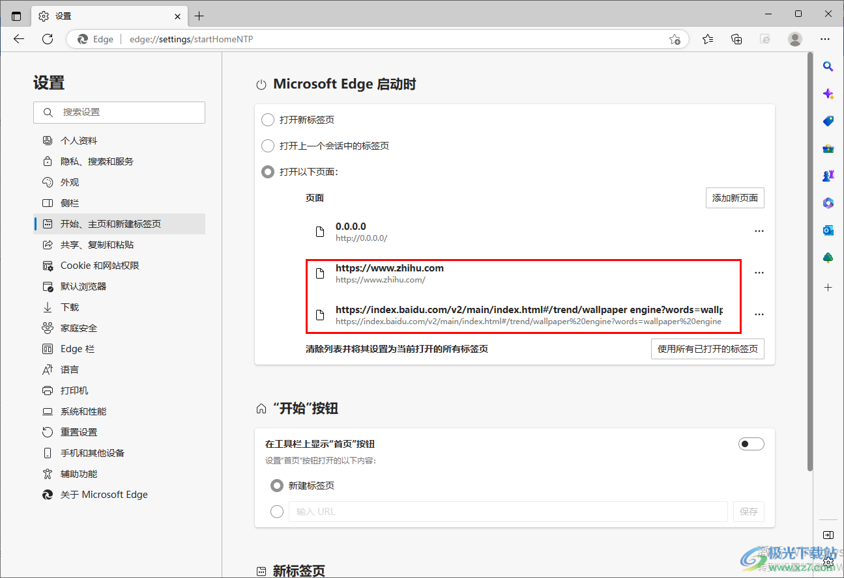
Task: Click the IE mode toolbar icon
Action: tap(766, 39)
